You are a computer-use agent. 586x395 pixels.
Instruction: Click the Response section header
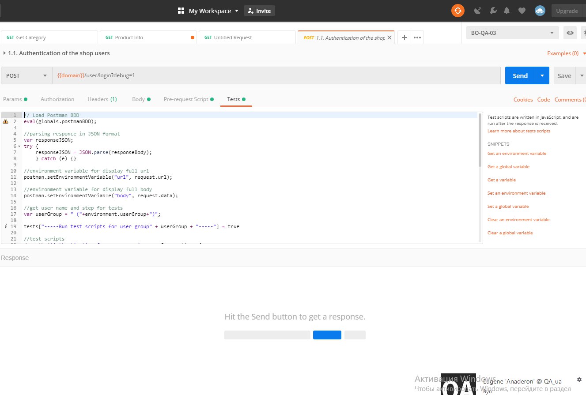tap(15, 258)
